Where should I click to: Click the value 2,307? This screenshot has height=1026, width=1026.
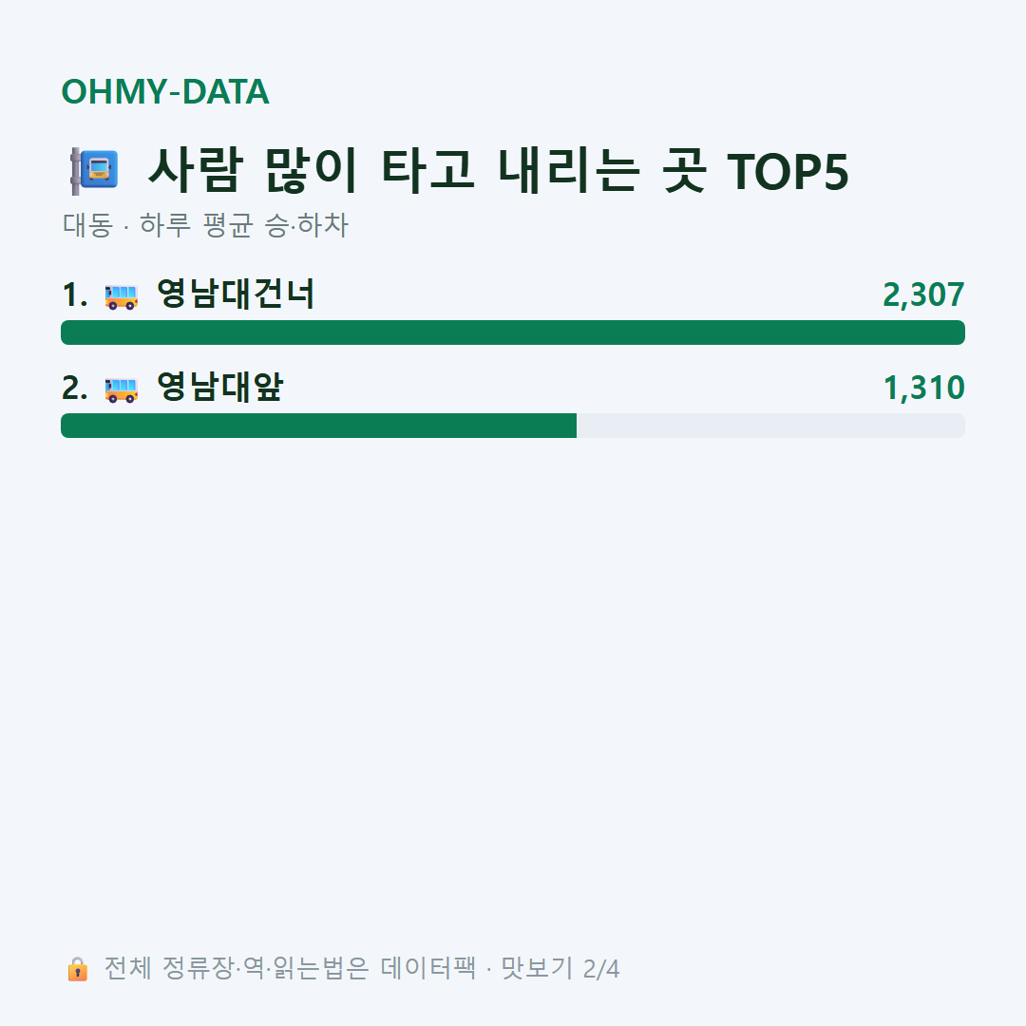(923, 294)
